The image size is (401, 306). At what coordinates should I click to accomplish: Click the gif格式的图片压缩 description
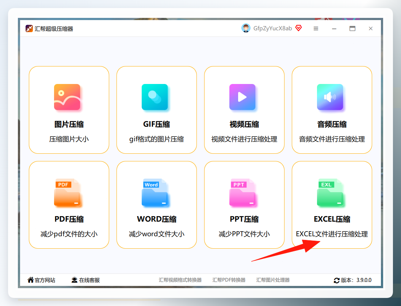(x=157, y=139)
